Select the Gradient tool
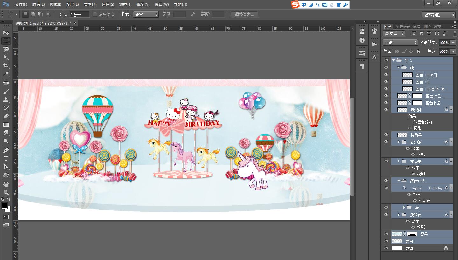The width and height of the screenshot is (458, 260). point(6,124)
